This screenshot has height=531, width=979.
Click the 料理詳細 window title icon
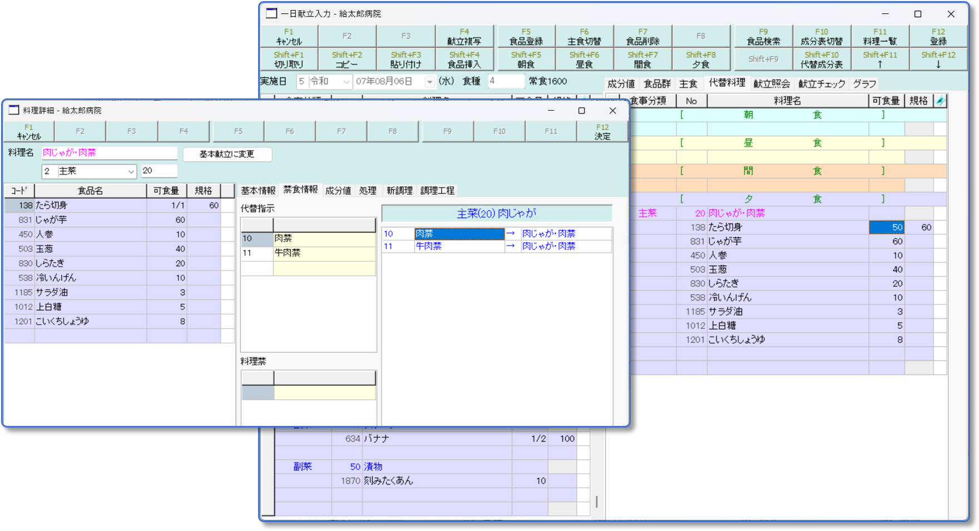pos(14,111)
